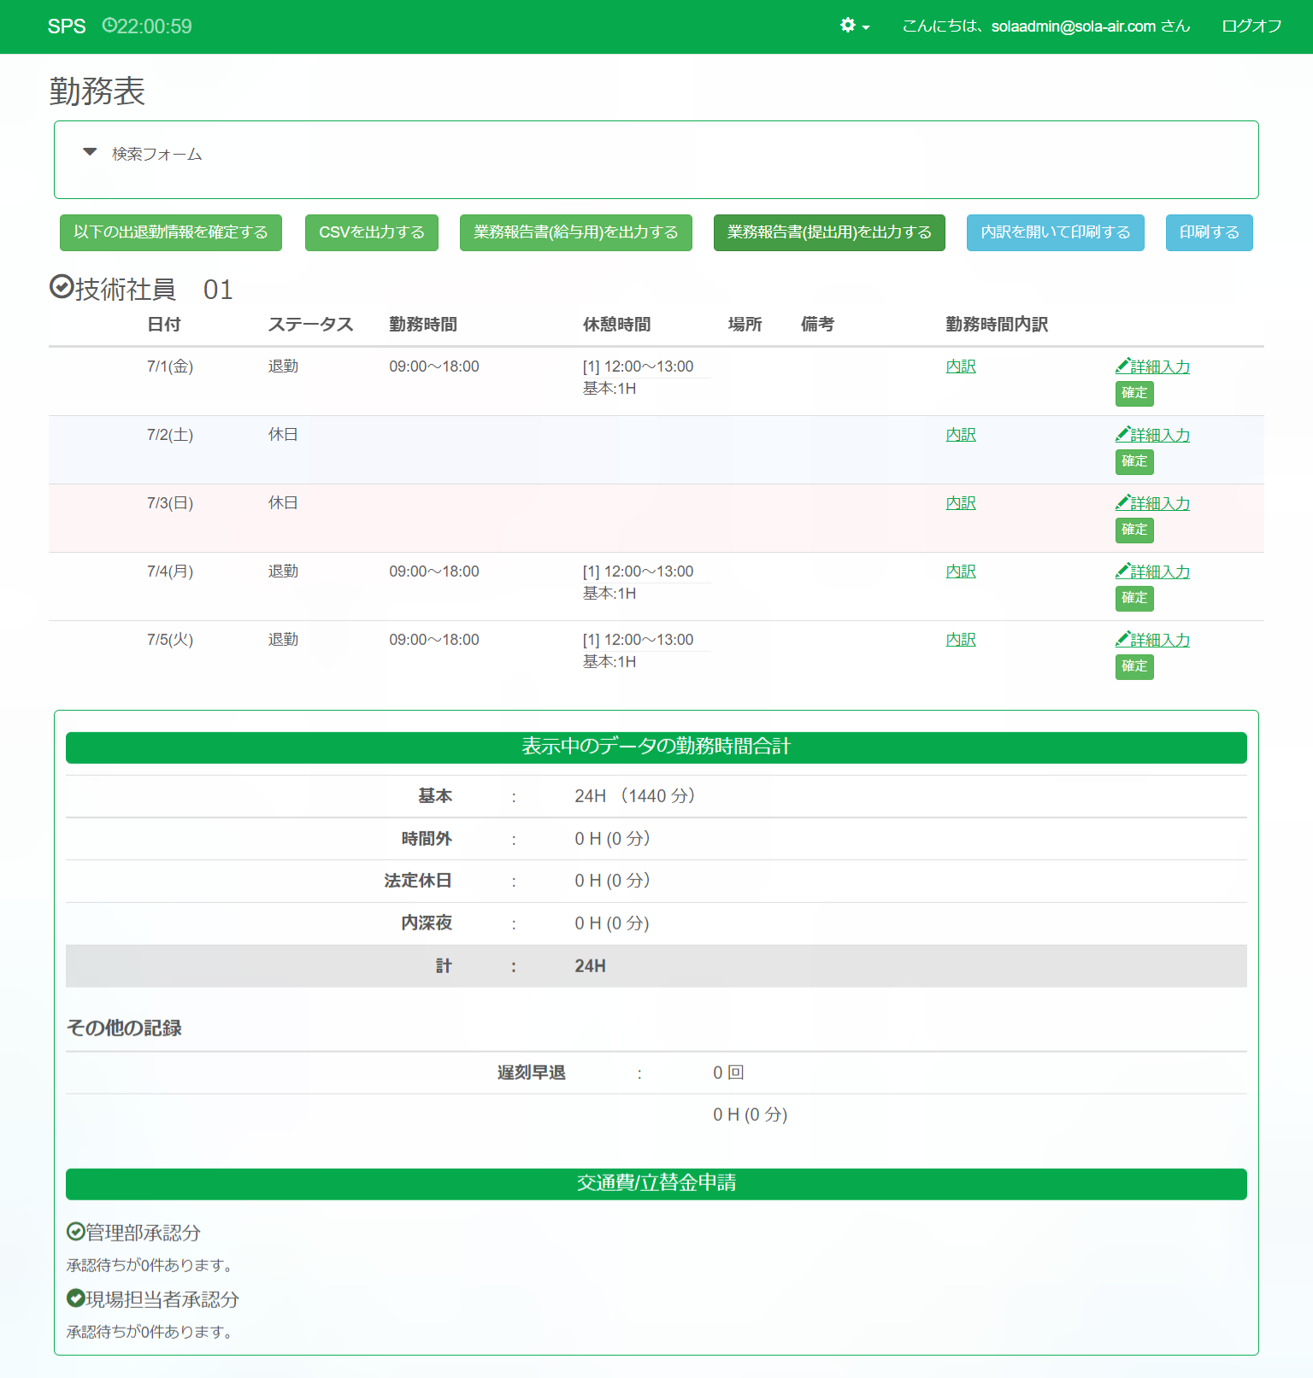The height and width of the screenshot is (1378, 1313).
Task: Click pencil 詳細入力 icon for 7/5(火)
Action: pos(1122,639)
